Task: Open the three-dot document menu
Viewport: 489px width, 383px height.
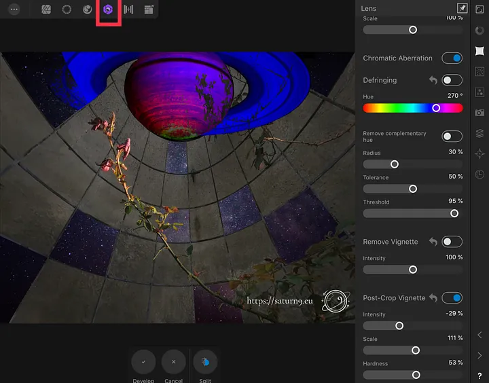Action: [x=14, y=10]
